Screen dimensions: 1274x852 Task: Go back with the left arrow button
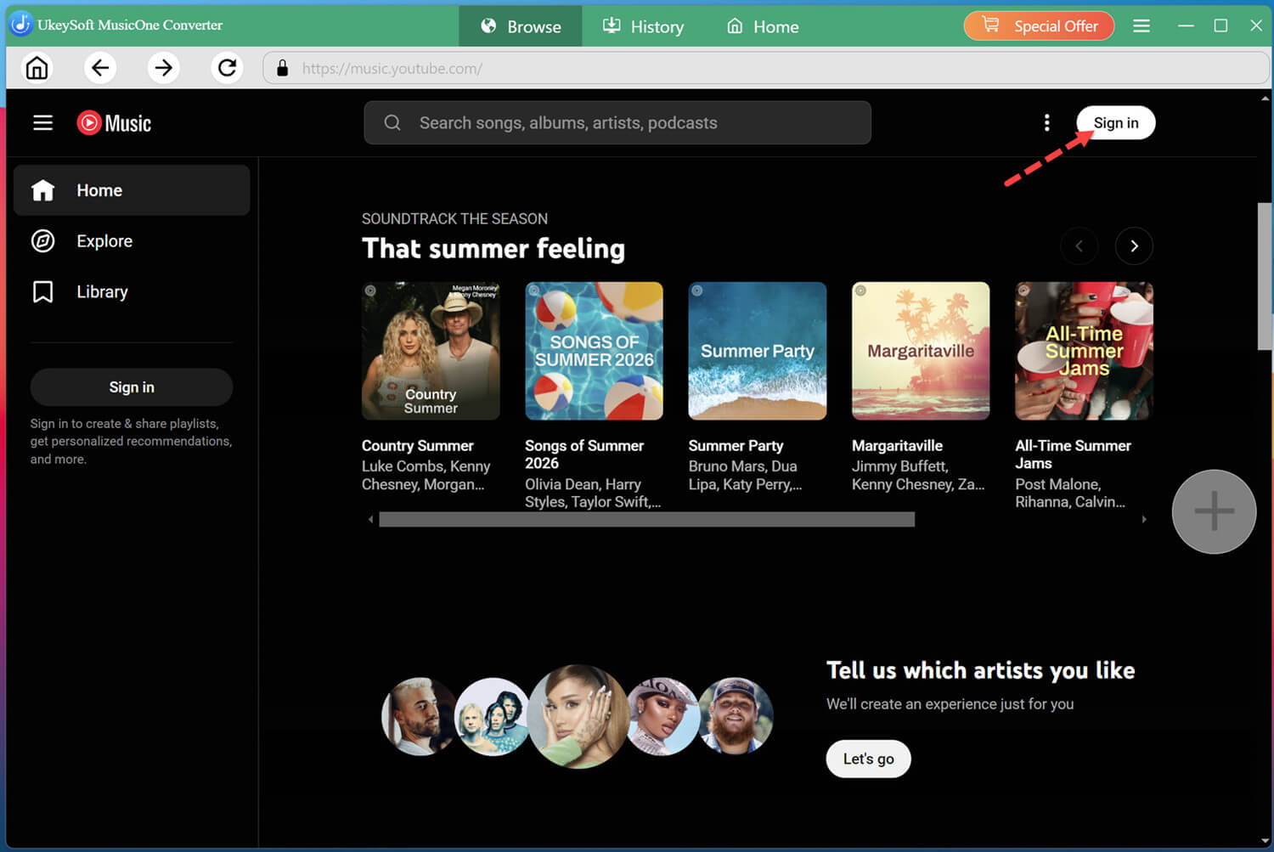click(x=100, y=67)
